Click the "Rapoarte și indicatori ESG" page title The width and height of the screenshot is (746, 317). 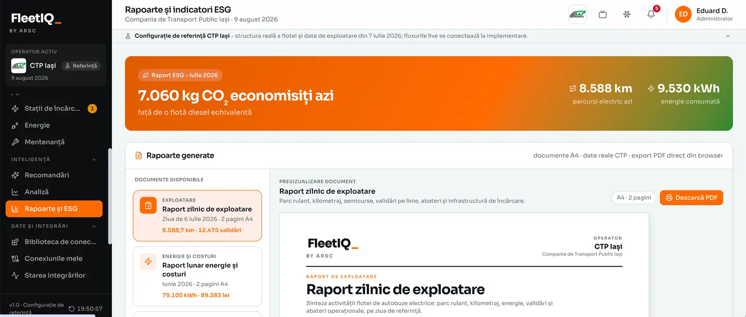[x=178, y=9]
